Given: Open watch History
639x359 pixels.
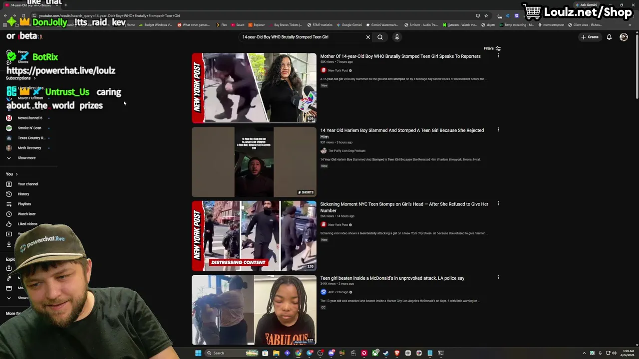Looking at the screenshot, I should tap(23, 194).
